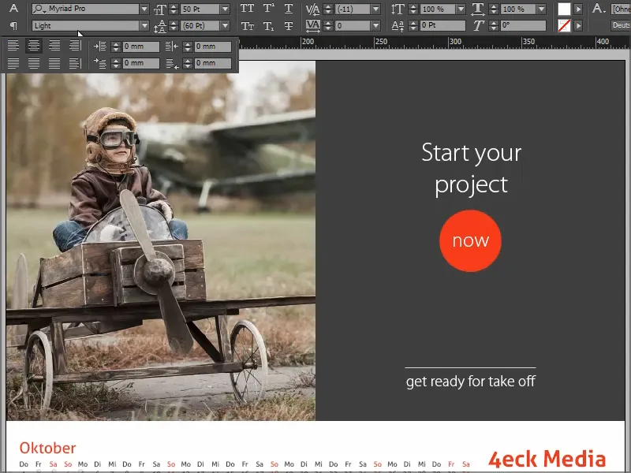Click the last line indent 0 mm field

213,63
